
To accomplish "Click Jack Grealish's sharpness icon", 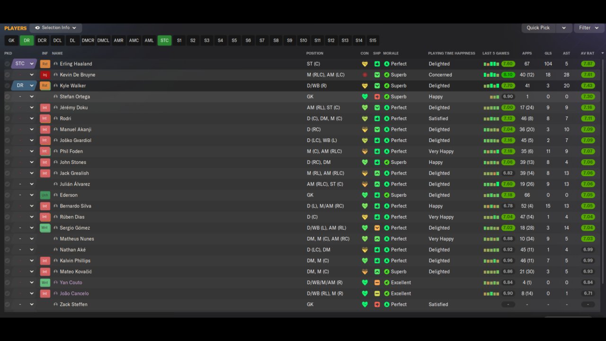I will pos(377,173).
